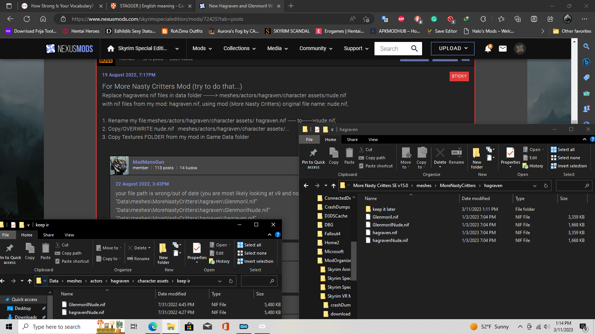Screen dimensions: 595x334
Task: Click New folder icon in hagraven window
Action: point(477,158)
